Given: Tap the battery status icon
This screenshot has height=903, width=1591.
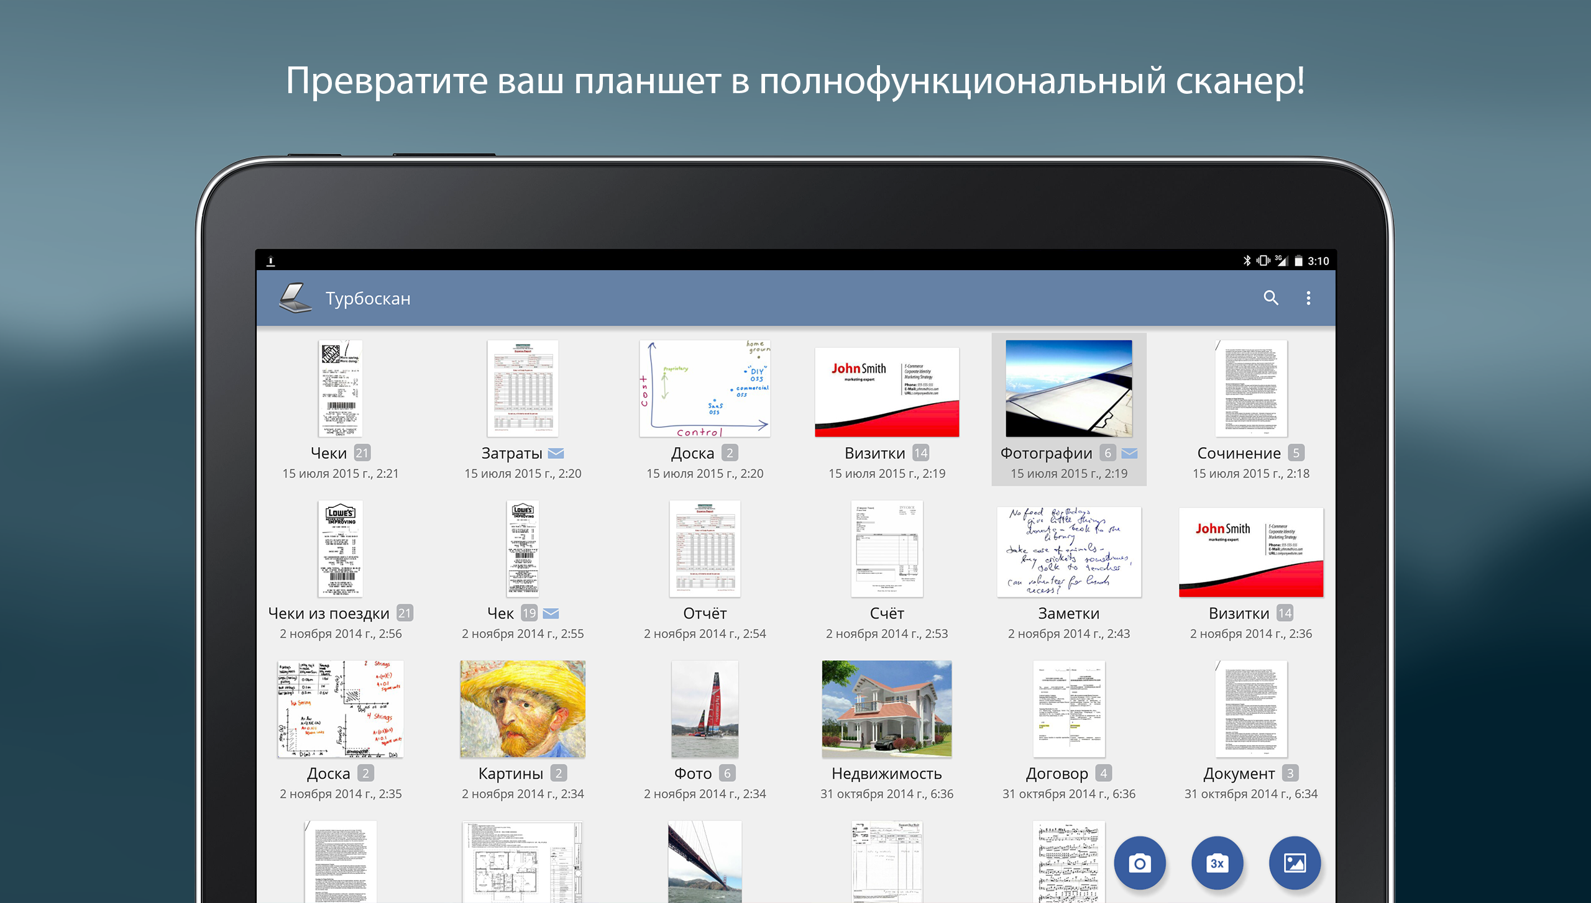Looking at the screenshot, I should coord(1298,261).
